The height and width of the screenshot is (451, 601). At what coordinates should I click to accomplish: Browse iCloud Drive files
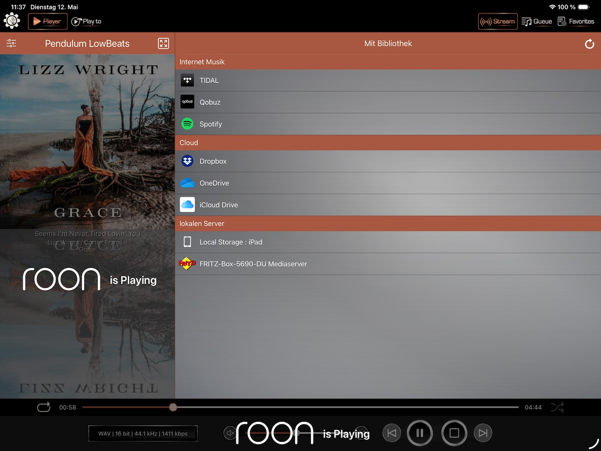pos(388,205)
